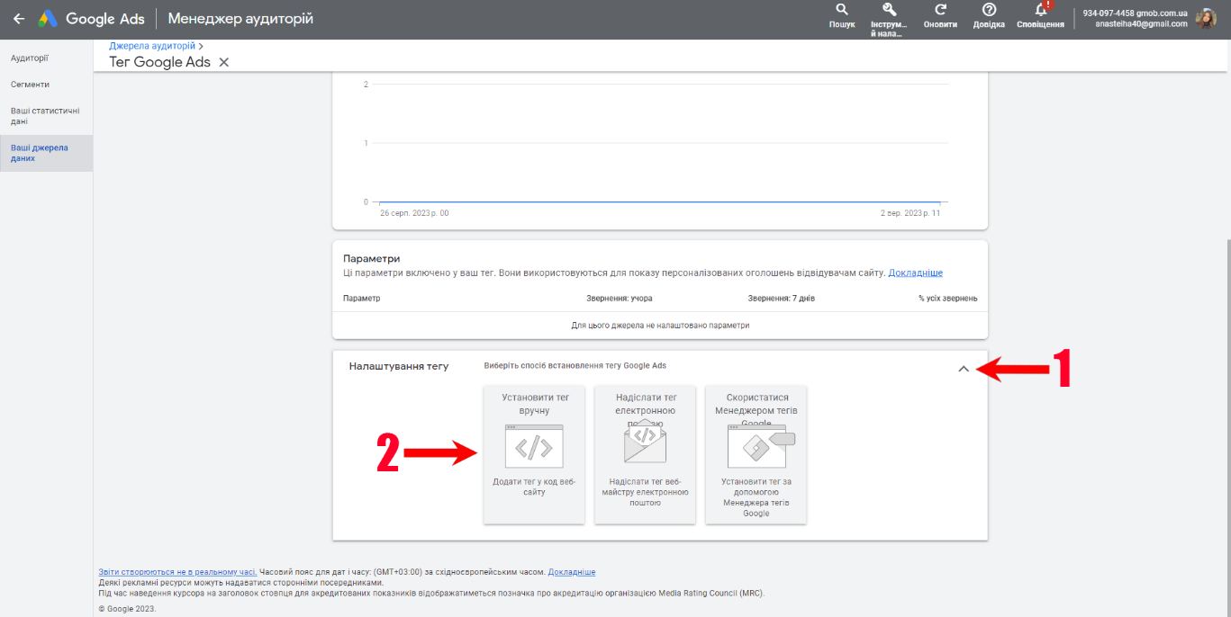Open the Пошук search tool
This screenshot has width=1231, height=617.
pos(842,15)
